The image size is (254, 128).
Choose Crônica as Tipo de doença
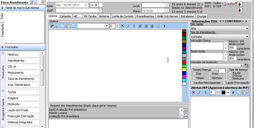(230, 76)
